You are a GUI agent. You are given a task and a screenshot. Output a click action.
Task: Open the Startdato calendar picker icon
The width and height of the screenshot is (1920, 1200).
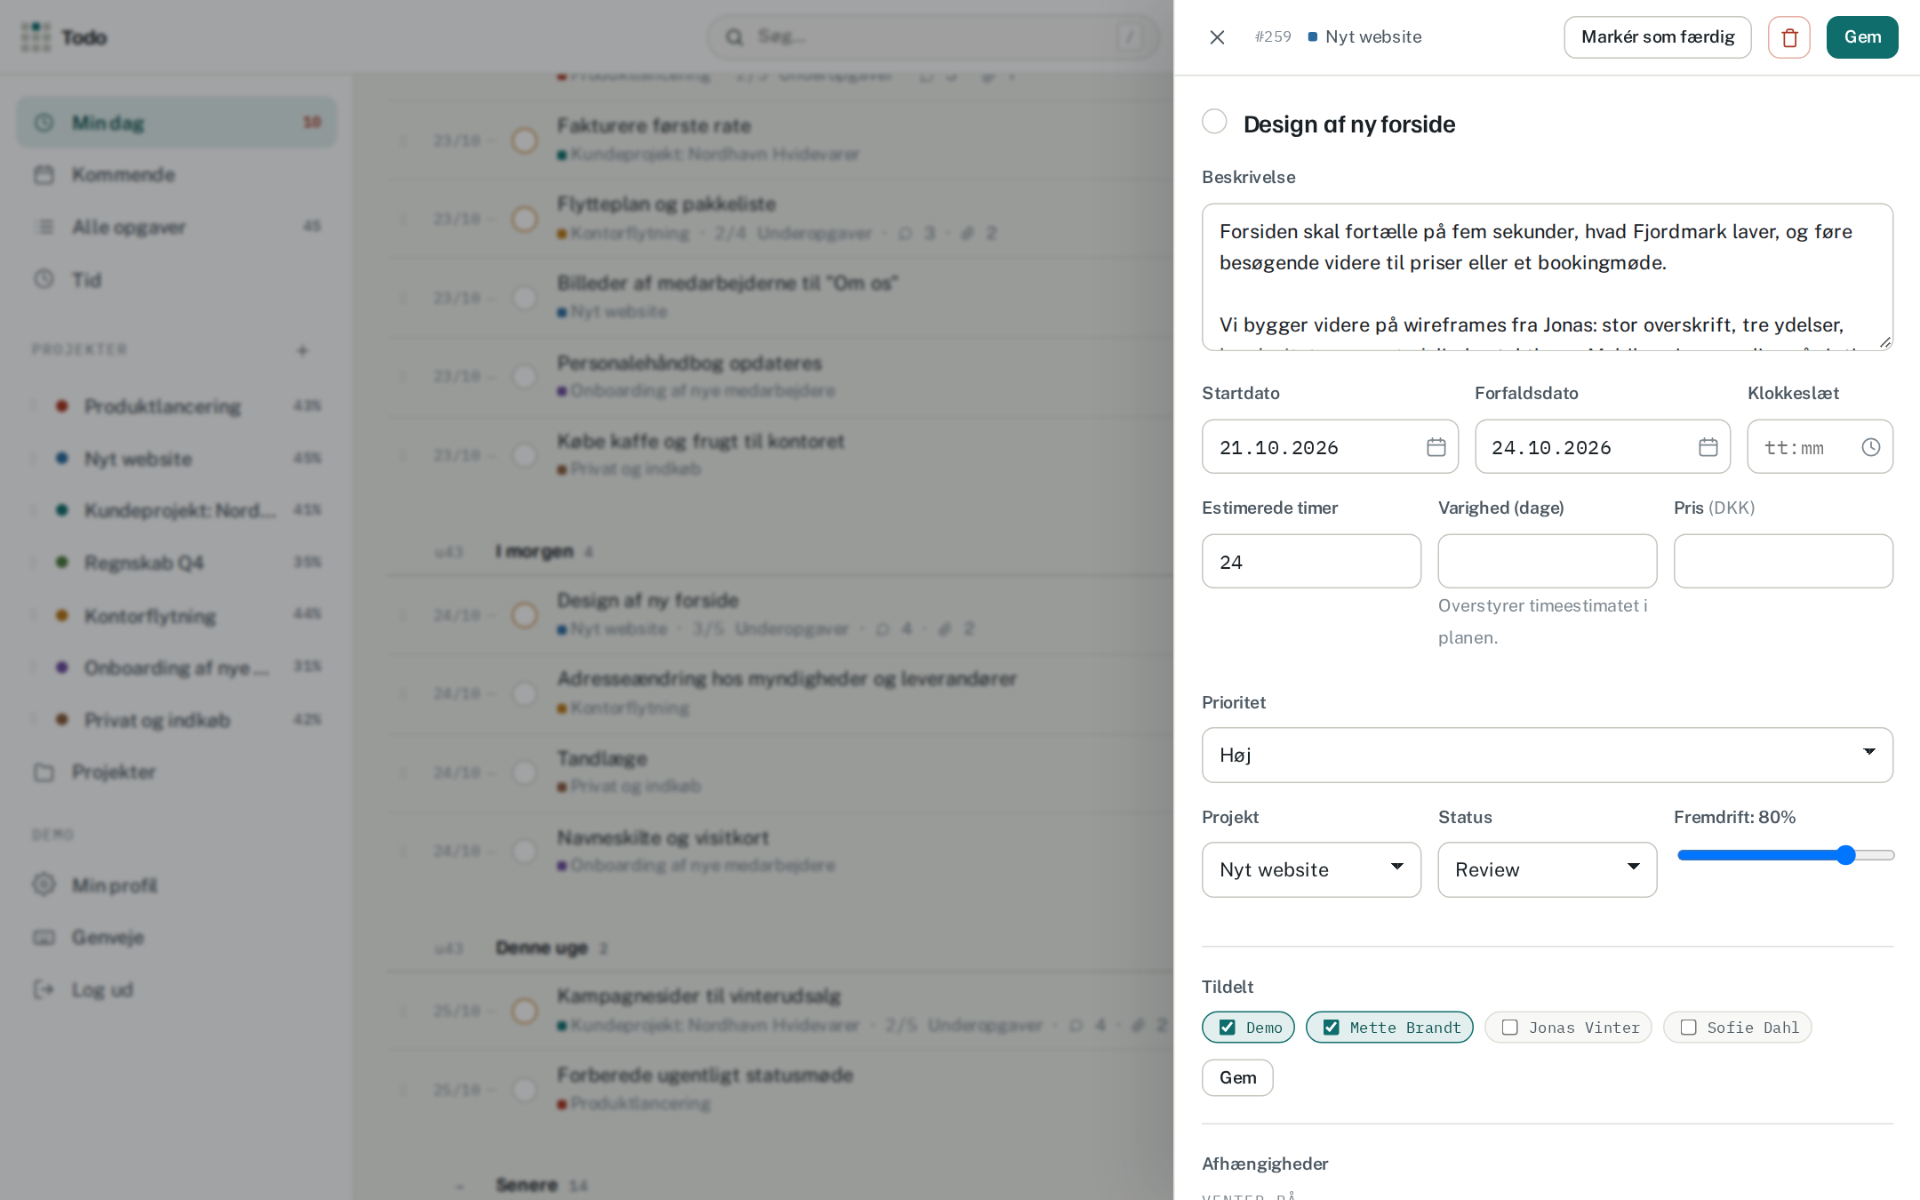tap(1436, 447)
